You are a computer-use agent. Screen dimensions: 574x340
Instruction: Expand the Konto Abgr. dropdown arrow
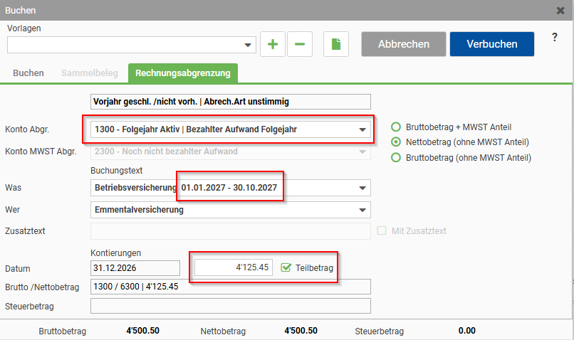[x=362, y=129]
